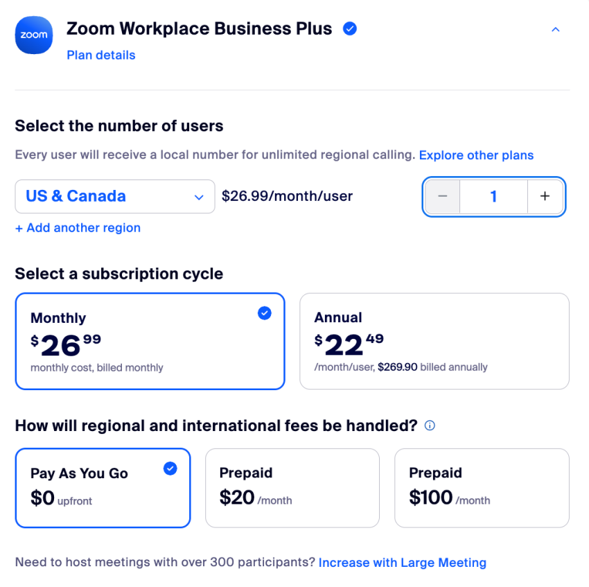589x587 pixels.
Task: Click the Zoom app logo icon
Action: tap(34, 35)
